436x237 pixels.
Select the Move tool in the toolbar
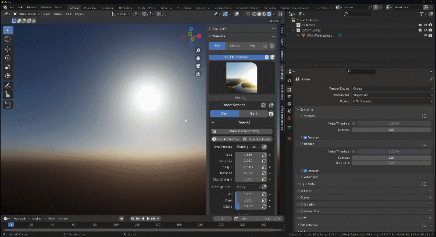[8, 48]
